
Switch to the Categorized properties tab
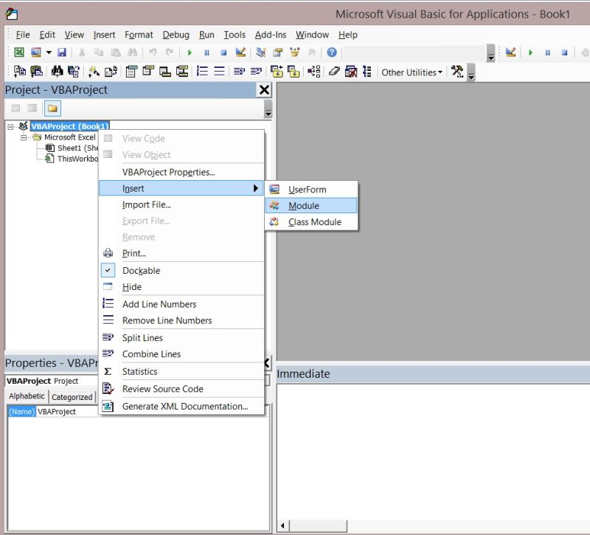tap(72, 396)
